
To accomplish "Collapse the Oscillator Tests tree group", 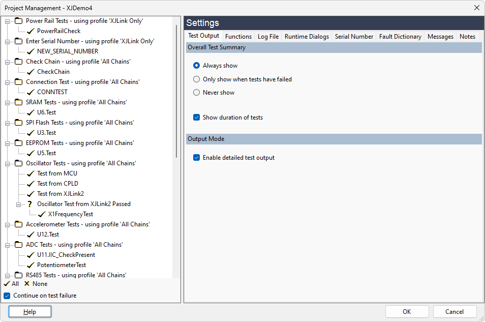I will point(7,163).
